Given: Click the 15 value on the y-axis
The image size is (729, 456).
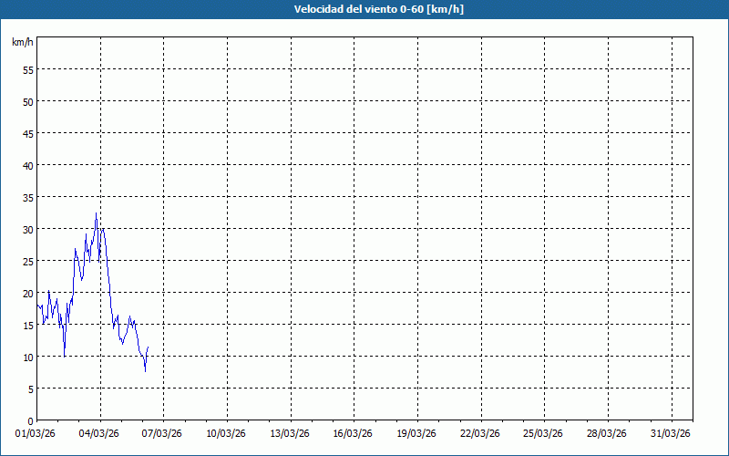Looking at the screenshot, I should (x=27, y=325).
